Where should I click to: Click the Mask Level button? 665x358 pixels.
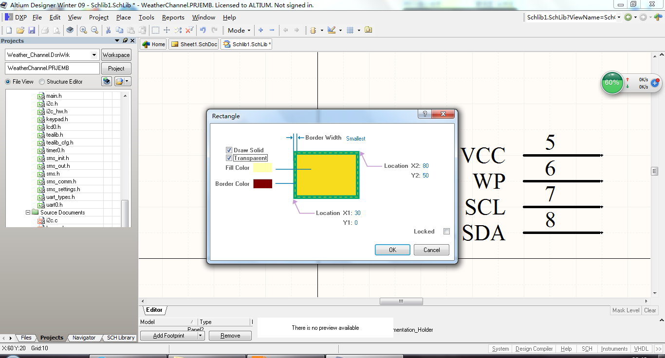tap(626, 310)
